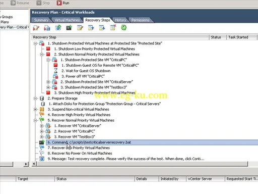Click the delete step icon with red X

pyautogui.click(x=113, y=27)
